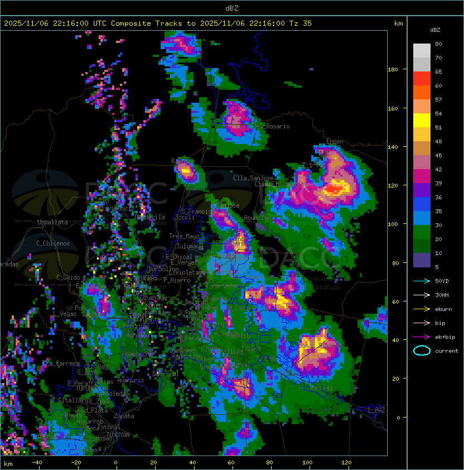The width and height of the screenshot is (464, 470).
Task: Click the cyan 50YD track arrow in legend
Action: point(422,281)
